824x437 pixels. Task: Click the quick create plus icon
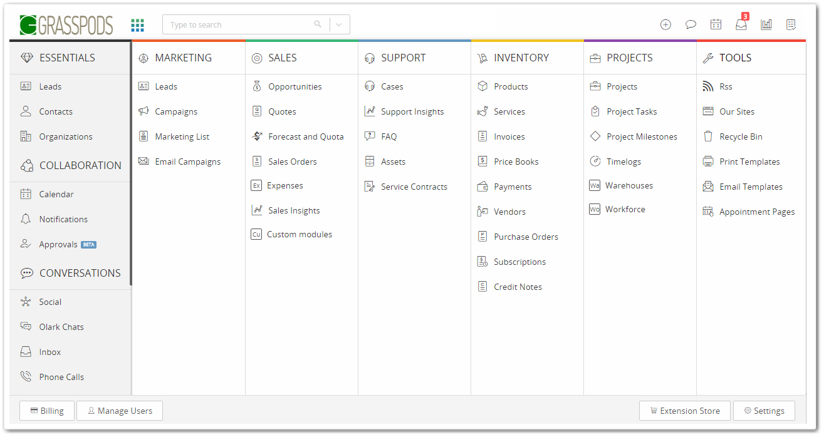pyautogui.click(x=665, y=25)
